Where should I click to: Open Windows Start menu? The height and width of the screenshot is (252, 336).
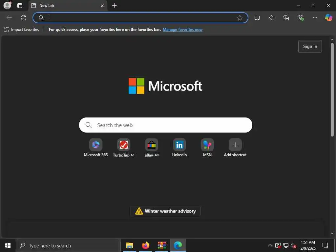point(8,245)
